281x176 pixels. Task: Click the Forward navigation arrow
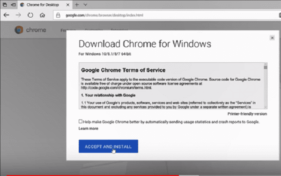tap(18, 15)
